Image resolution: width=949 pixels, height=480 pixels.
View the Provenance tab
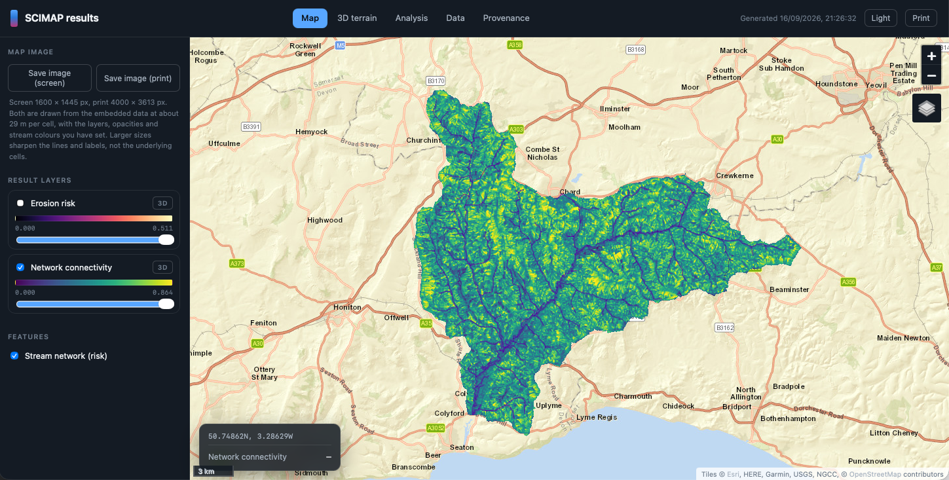pos(506,18)
